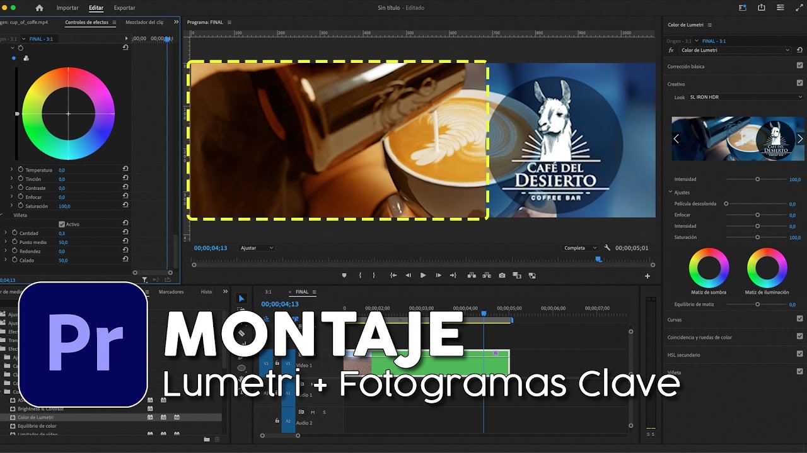Screen dimensions: 807x453
Task: Open the comparison view icon
Action: pyautogui.click(x=517, y=275)
